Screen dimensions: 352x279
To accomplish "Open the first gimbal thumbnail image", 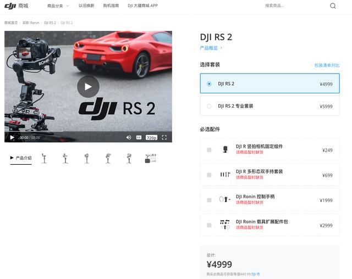I will (44, 158).
